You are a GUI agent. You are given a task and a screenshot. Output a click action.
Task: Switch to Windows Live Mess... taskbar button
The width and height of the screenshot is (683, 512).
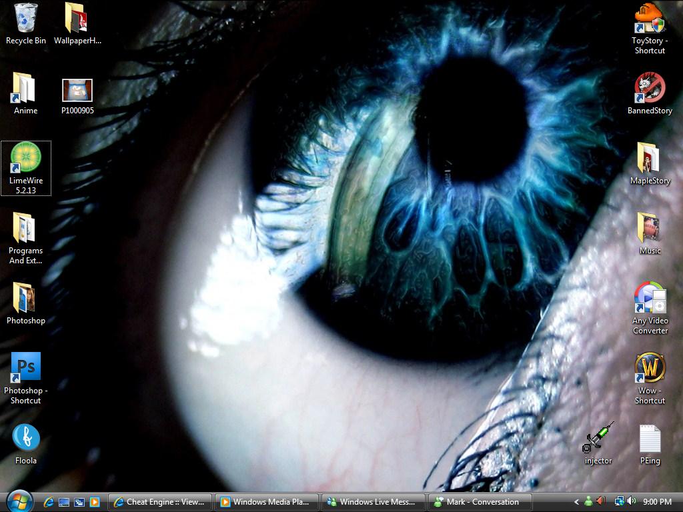click(x=374, y=502)
